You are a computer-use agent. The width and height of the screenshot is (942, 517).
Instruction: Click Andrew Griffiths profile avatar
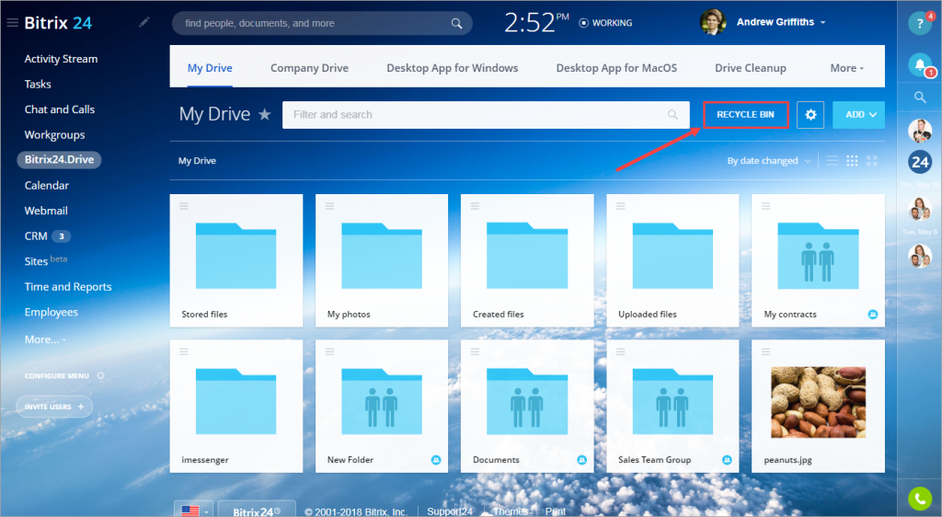713,22
